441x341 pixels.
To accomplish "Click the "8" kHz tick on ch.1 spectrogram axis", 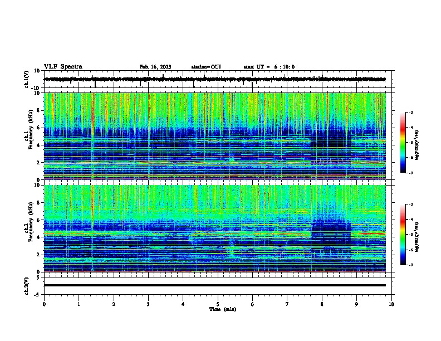I will (x=39, y=110).
